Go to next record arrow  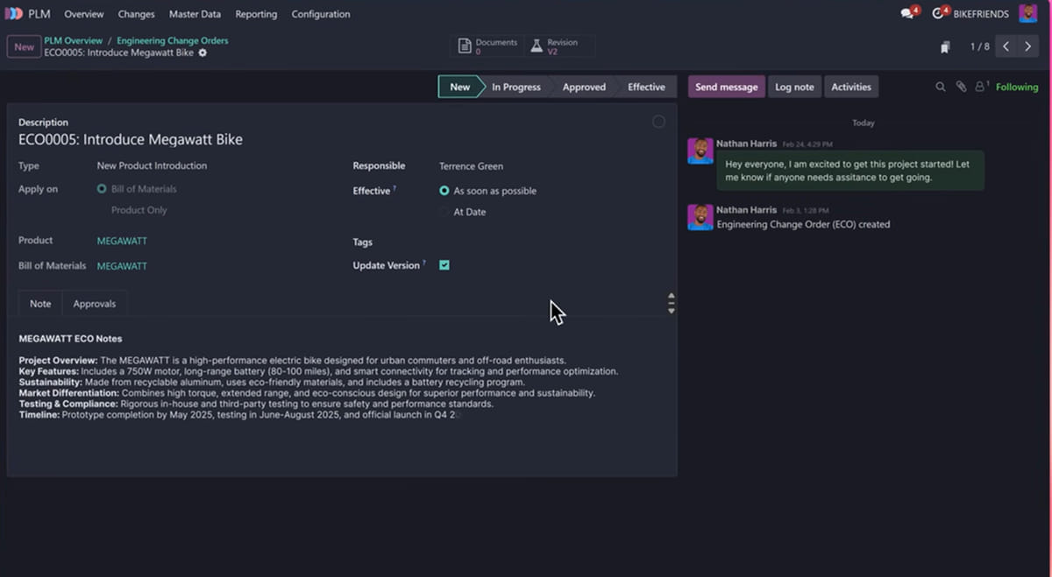[x=1028, y=46]
